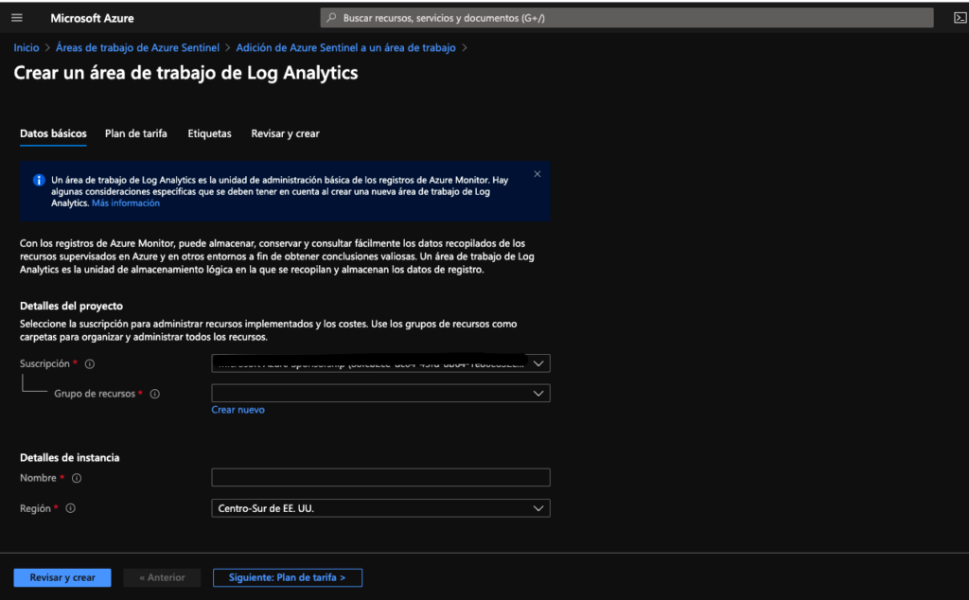Image resolution: width=969 pixels, height=600 pixels.
Task: Open Cloud Shell from top bar
Action: click(959, 18)
